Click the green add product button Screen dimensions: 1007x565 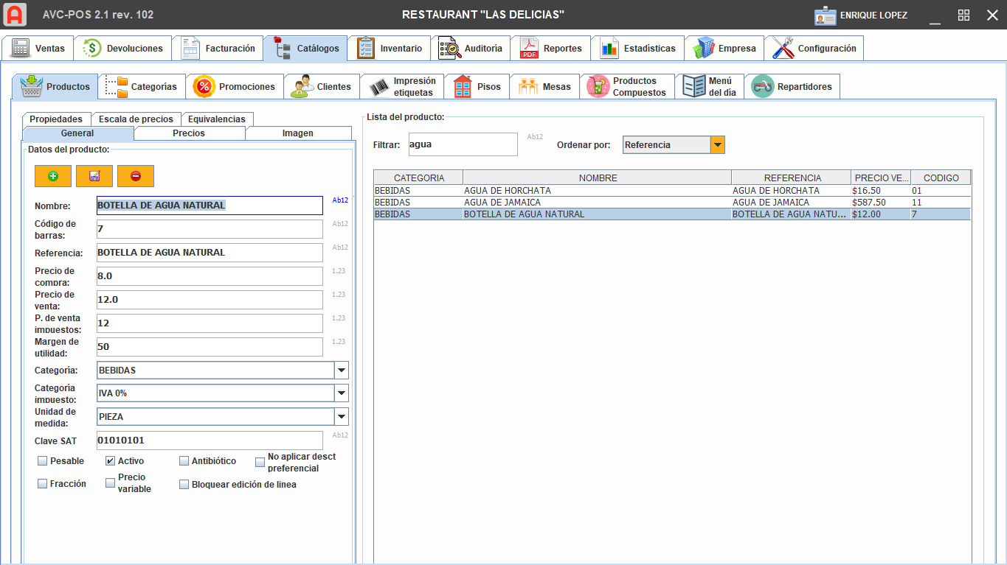coord(52,176)
